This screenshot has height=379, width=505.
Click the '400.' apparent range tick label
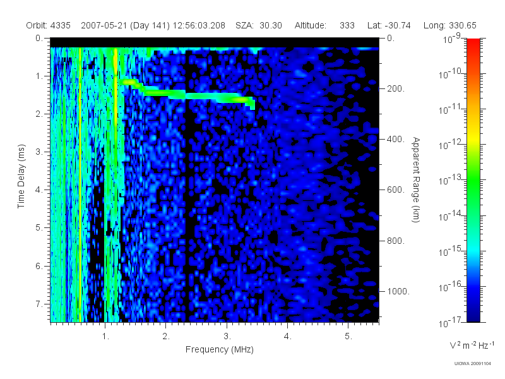396,139
